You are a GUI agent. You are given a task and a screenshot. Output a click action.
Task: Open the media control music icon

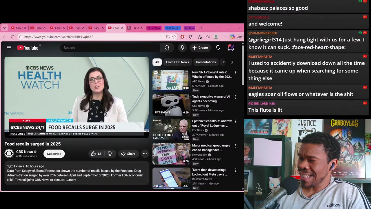click(200, 37)
